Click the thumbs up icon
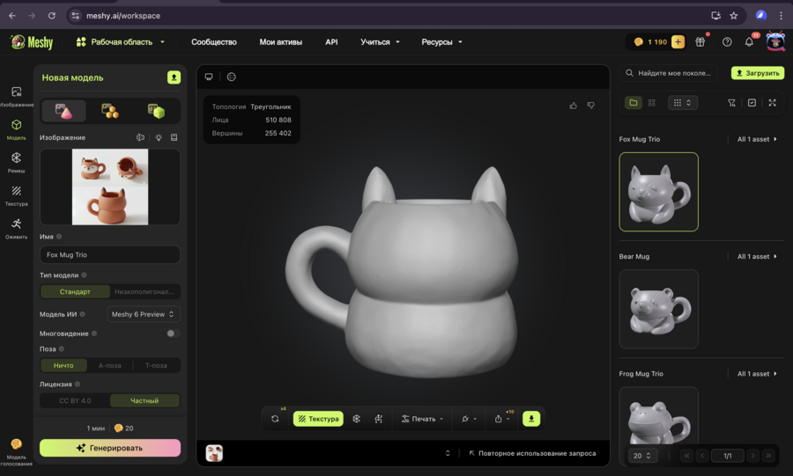The width and height of the screenshot is (793, 476). click(574, 106)
